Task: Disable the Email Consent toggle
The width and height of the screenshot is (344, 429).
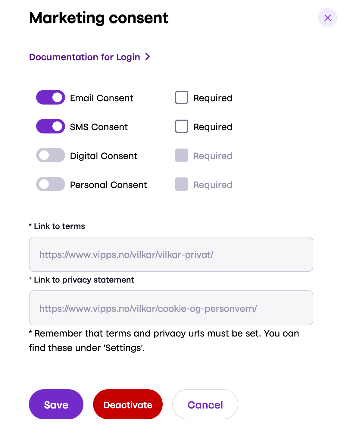Action: click(50, 97)
